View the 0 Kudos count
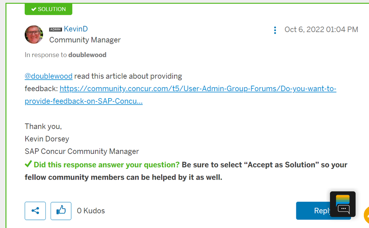The height and width of the screenshot is (228, 369). pyautogui.click(x=91, y=211)
